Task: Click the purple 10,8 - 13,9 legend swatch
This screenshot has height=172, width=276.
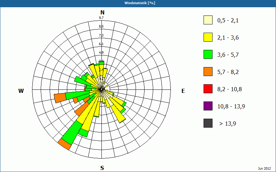Action: coord(208,106)
